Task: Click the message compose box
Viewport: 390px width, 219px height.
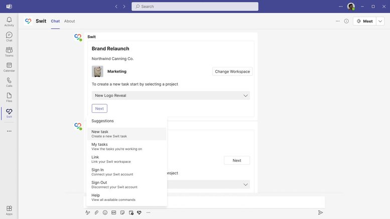Action: (x=246, y=202)
